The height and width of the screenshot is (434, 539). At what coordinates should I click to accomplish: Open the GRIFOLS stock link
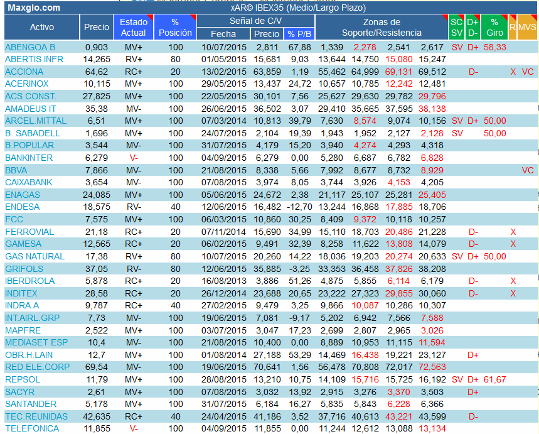24,269
